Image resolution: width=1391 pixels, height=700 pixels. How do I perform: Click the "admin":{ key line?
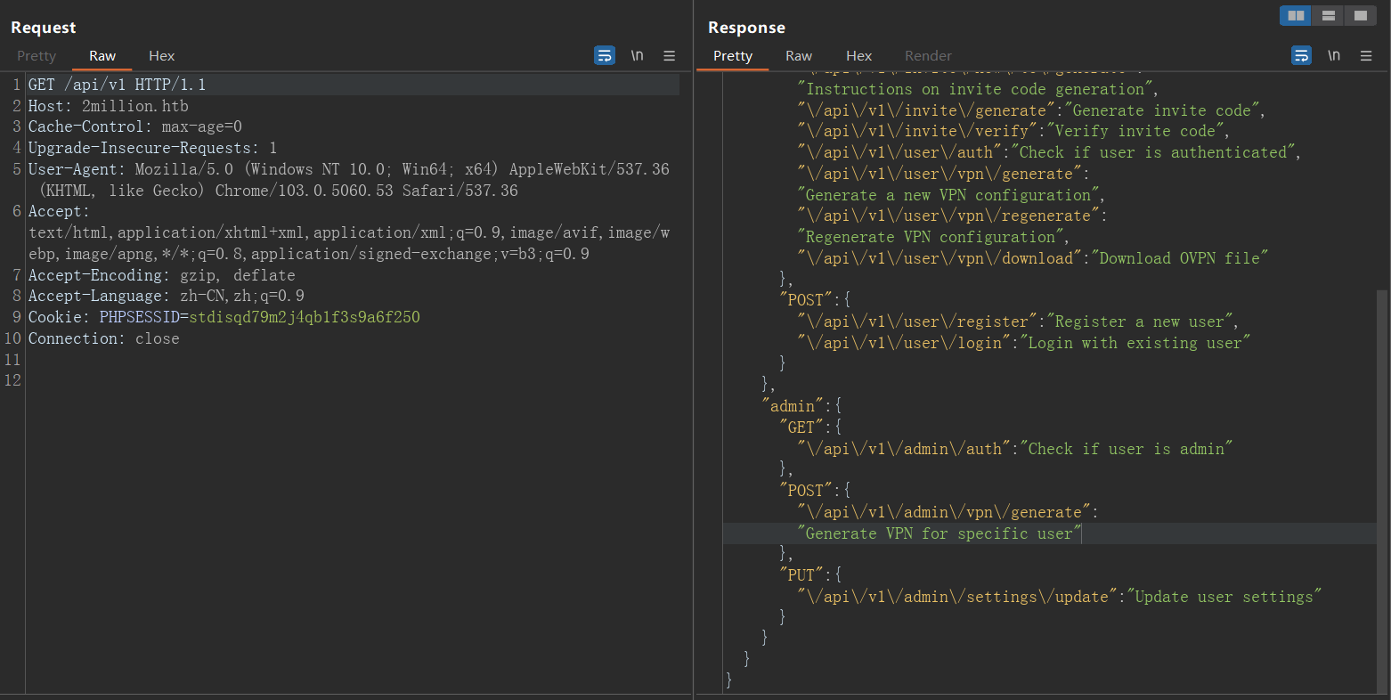click(801, 406)
